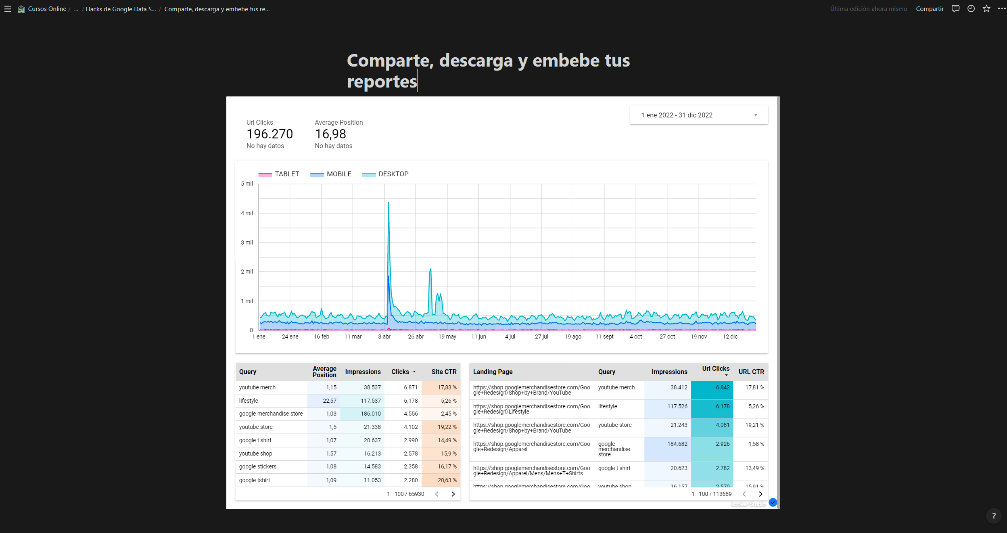Sort by the Url Clicks column header
1007x533 pixels.
pyautogui.click(x=715, y=368)
